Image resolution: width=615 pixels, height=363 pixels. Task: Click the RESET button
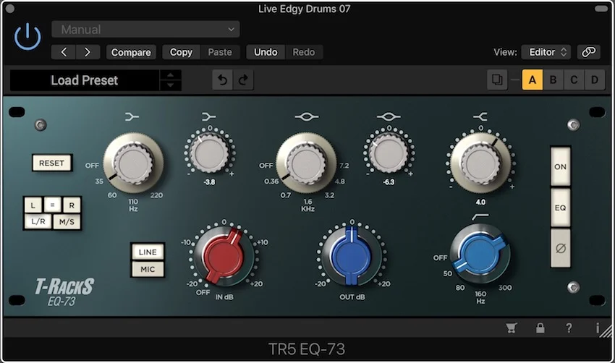click(52, 163)
